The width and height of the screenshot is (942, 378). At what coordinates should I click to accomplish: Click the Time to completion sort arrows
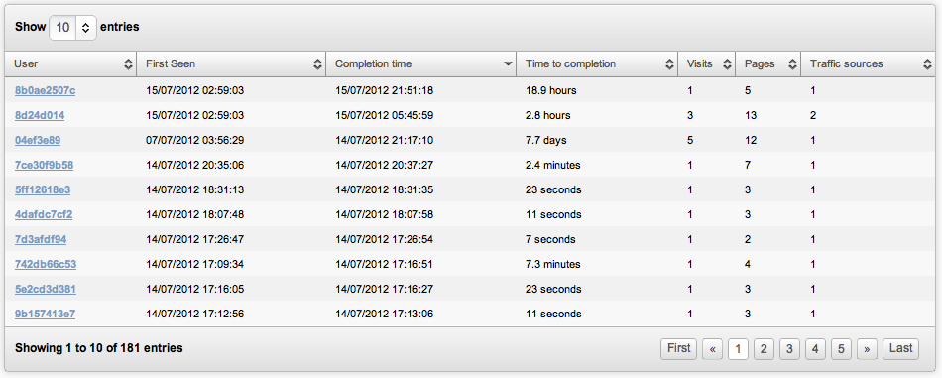pos(670,64)
